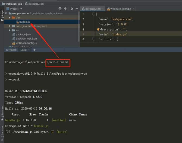
Task: Click the lightbulb intention icon on line 4
Action: [98, 29]
